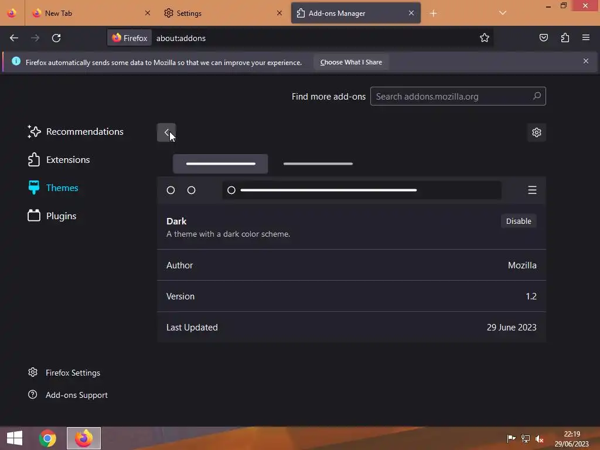Click the Last Updated date 29 June 2023
Viewport: 600px width, 450px height.
point(511,327)
